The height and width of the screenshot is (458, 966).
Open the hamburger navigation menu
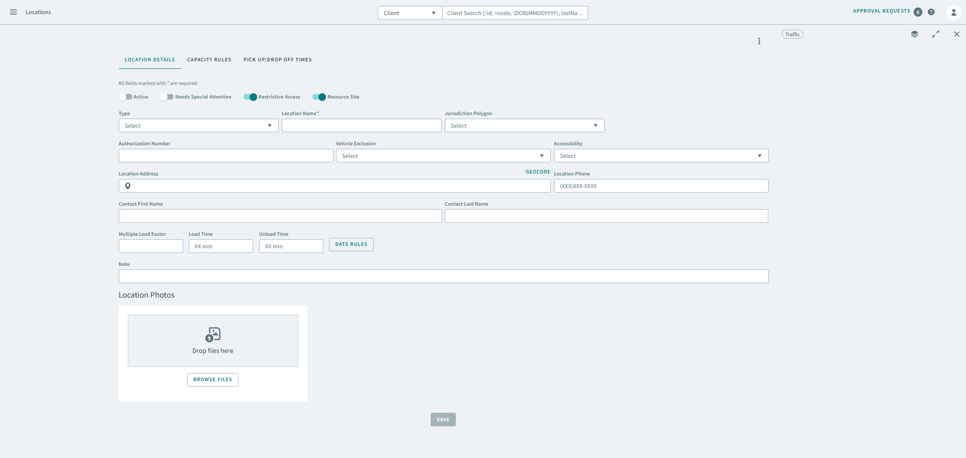[14, 12]
